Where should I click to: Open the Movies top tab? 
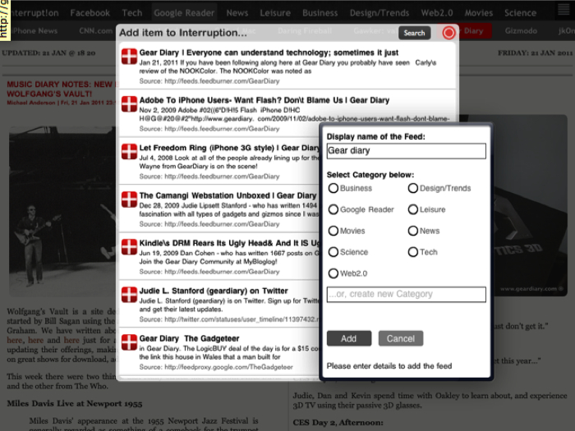click(479, 13)
